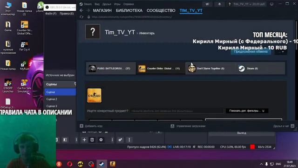Open the Друзья menu in Steam
Screen dimensions: 298x168
coord(107,4)
